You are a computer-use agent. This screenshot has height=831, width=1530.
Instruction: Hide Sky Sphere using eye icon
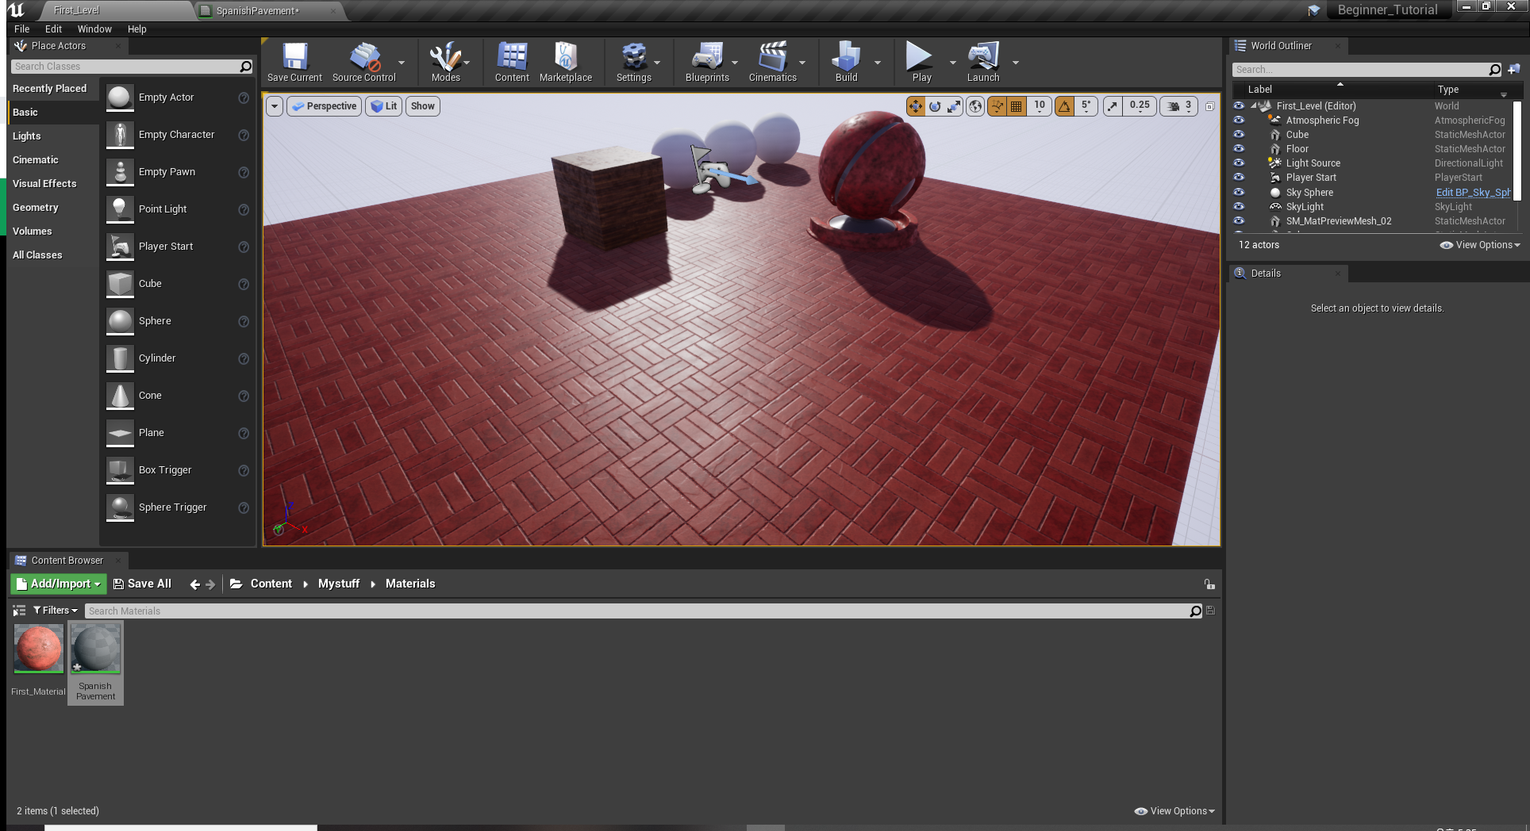1239,192
